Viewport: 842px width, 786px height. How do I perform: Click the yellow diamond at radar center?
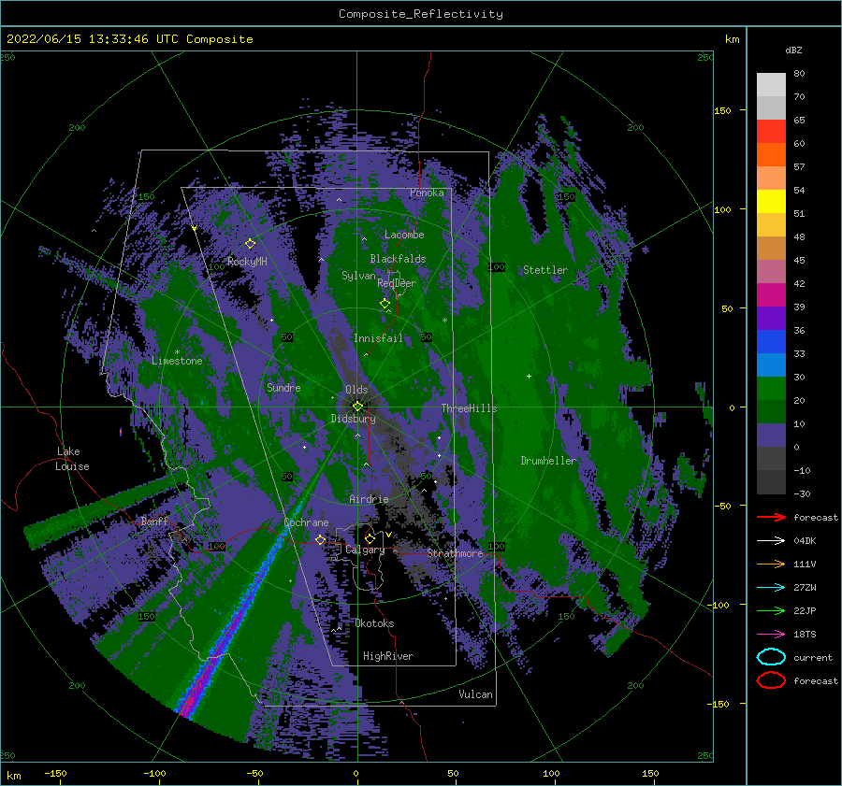coord(357,407)
